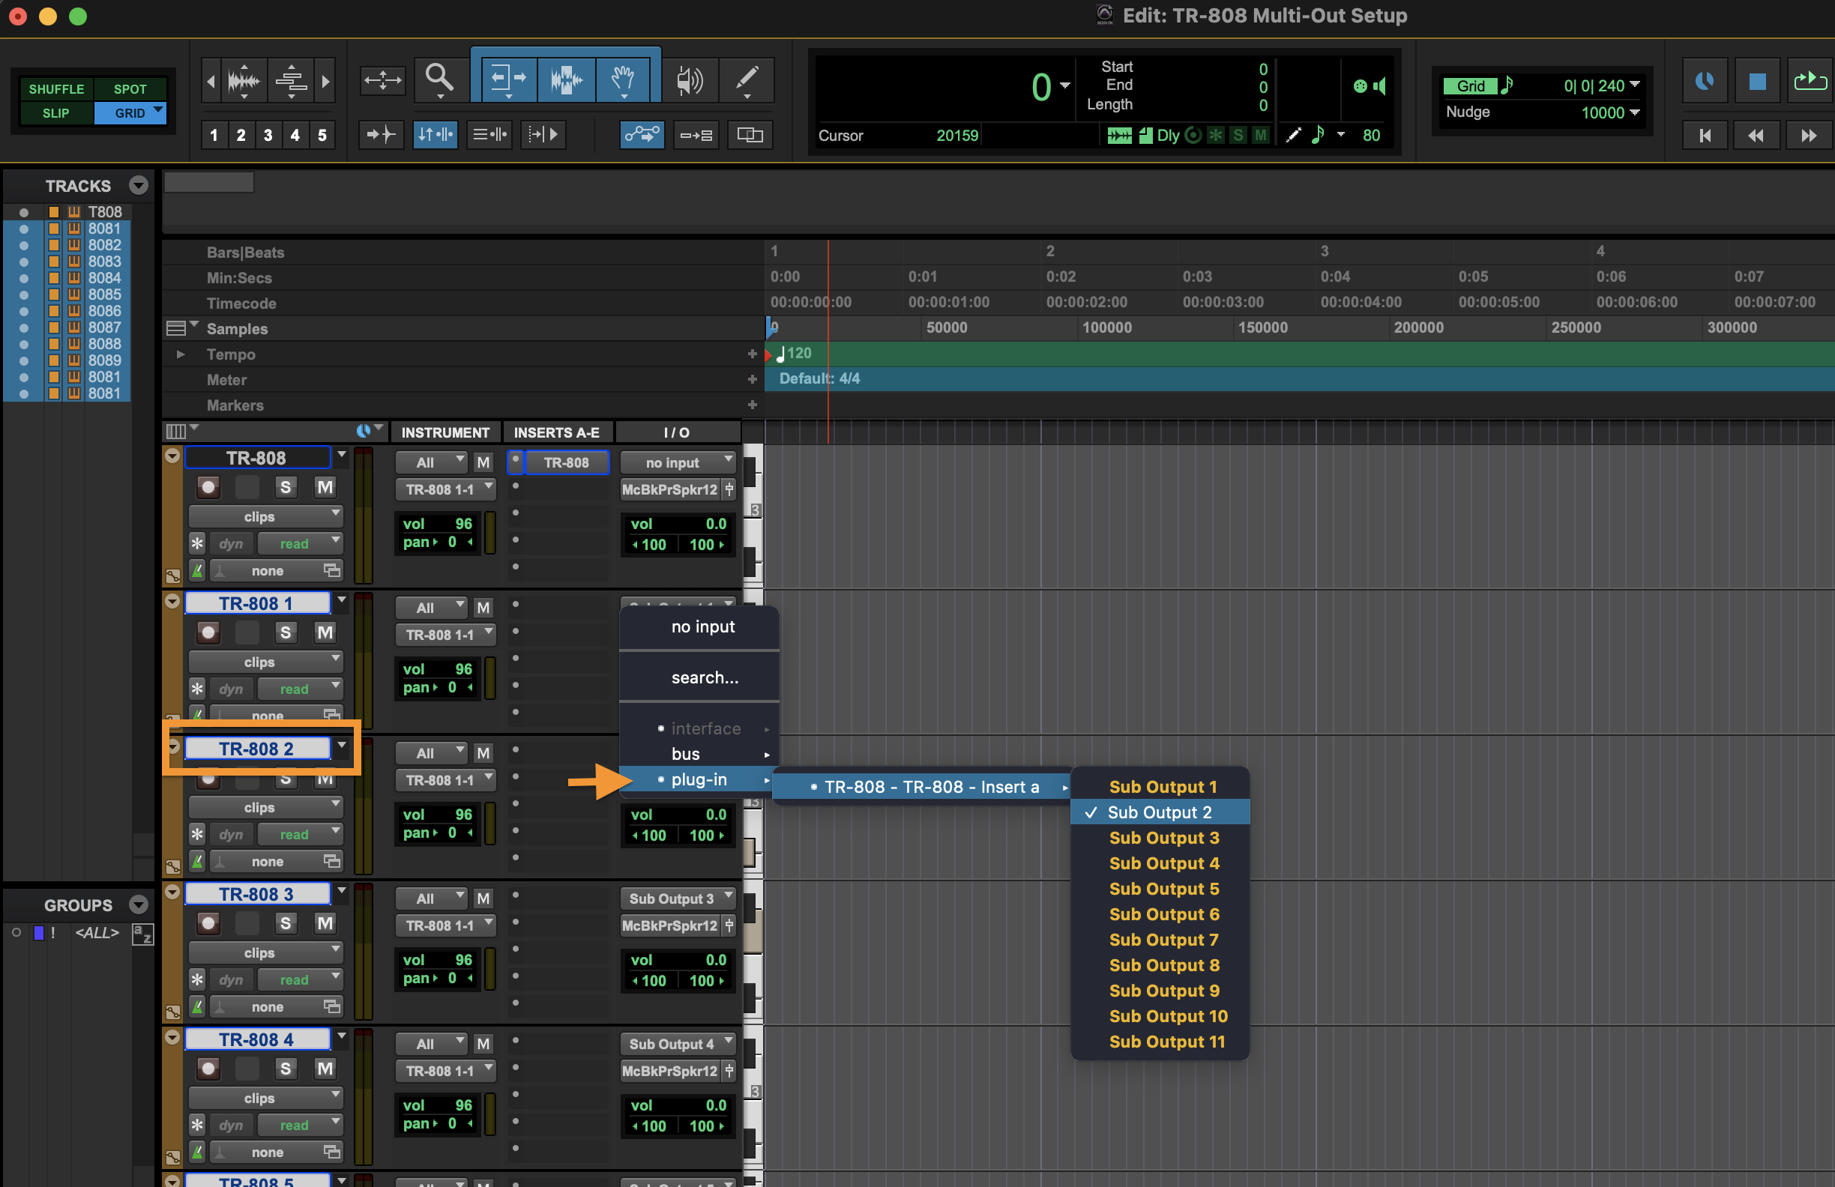Screen dimensions: 1835x1187
Task: Click the 8085 track in Tracks list
Action: tap(104, 295)
